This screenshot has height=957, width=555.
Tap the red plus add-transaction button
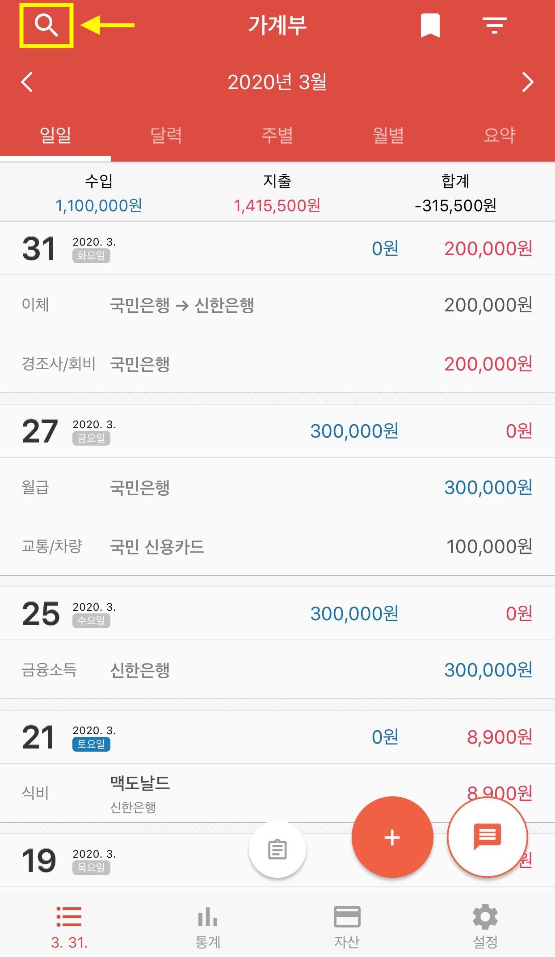[x=392, y=837]
